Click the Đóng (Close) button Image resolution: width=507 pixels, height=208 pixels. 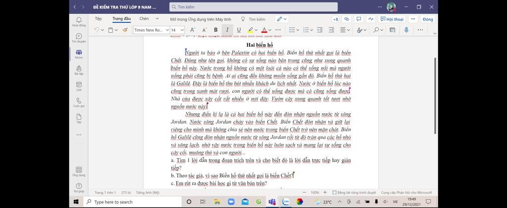427,19
